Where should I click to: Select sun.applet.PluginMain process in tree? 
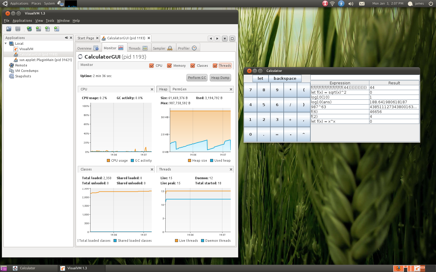[45, 60]
